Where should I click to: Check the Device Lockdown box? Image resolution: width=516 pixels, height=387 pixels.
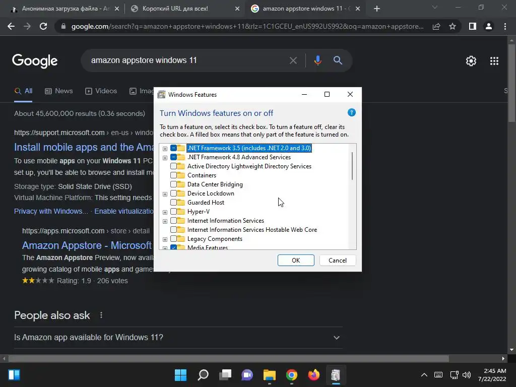coord(173,193)
